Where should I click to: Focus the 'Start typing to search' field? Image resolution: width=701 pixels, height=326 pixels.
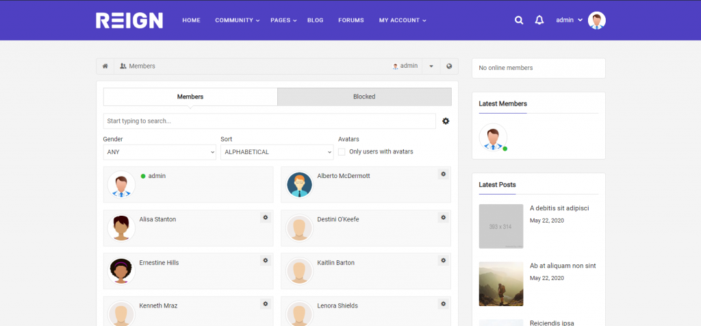coord(270,121)
